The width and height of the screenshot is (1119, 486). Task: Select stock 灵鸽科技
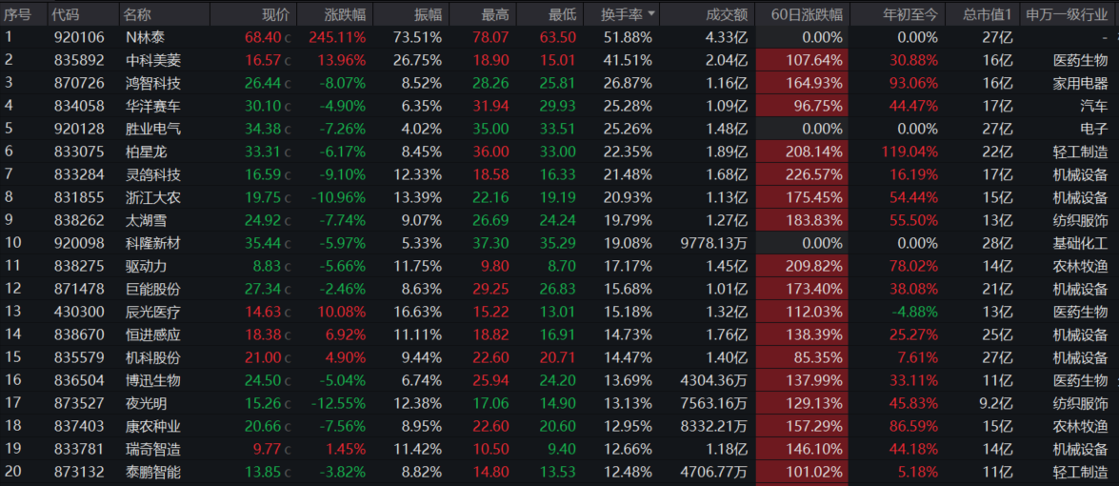152,174
